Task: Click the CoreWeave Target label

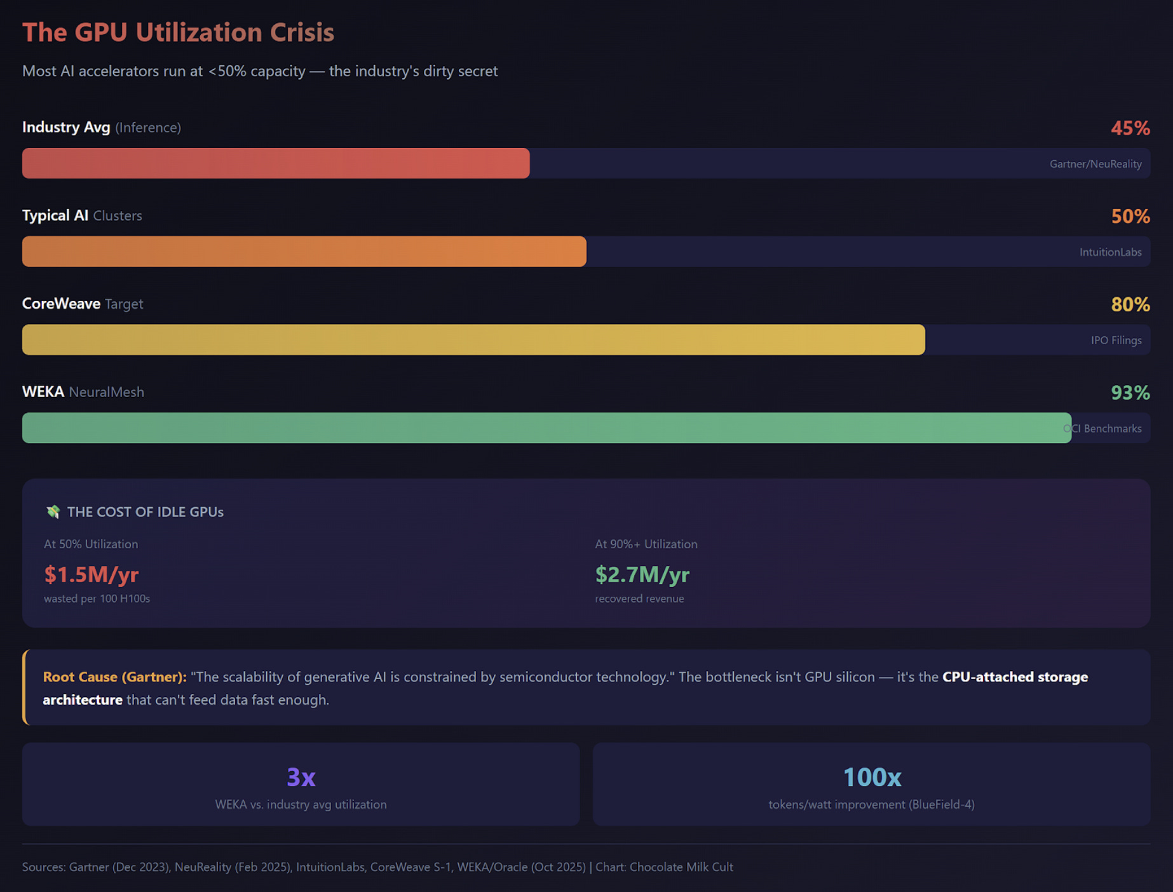Action: coord(83,304)
